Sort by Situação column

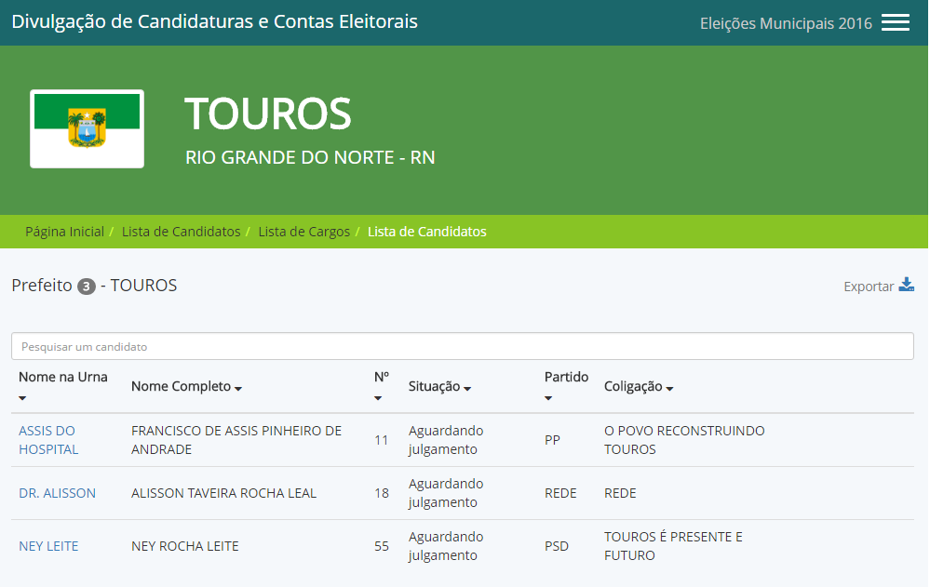click(x=439, y=386)
